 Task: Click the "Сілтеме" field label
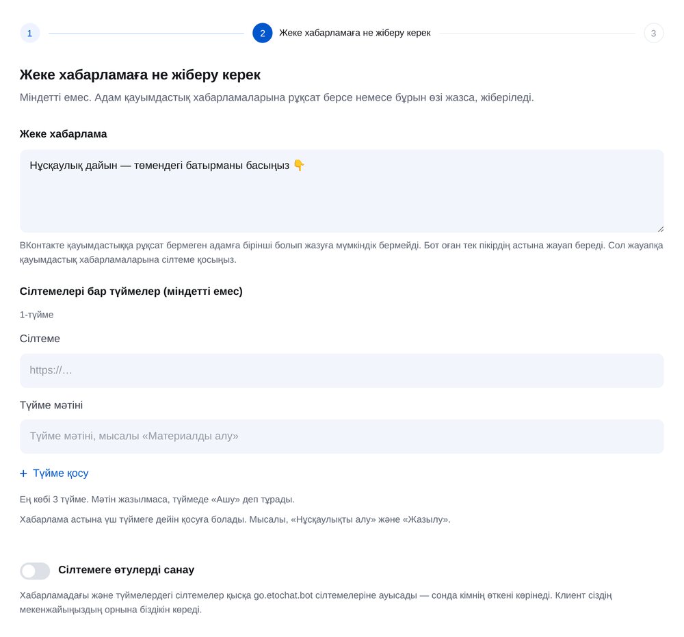tap(40, 339)
